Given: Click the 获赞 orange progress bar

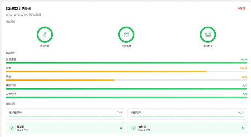Looking at the screenshot, I should tap(126, 80).
